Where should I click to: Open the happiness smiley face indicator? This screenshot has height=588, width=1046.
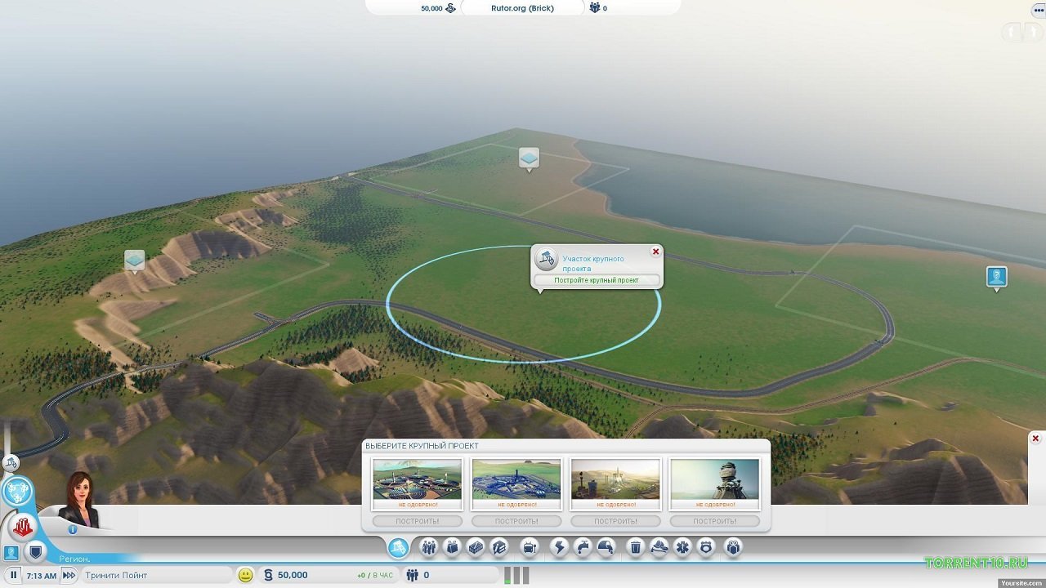pos(245,575)
